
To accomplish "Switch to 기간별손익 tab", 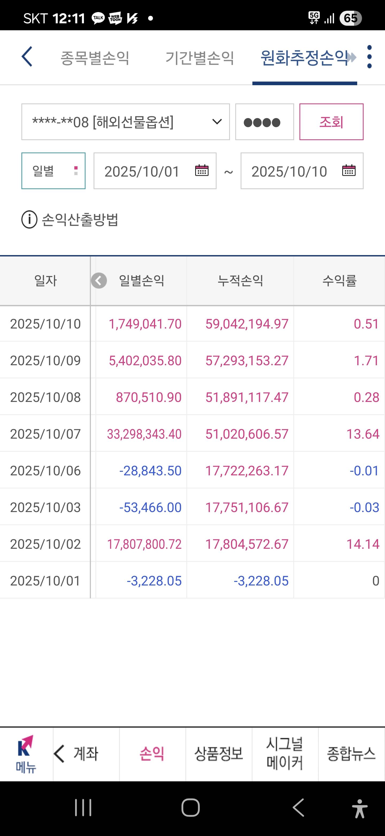I will [x=199, y=58].
